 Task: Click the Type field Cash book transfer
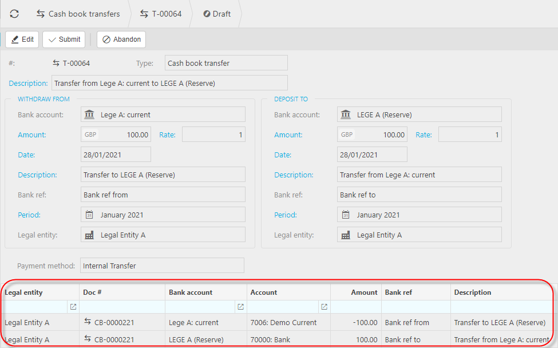click(226, 63)
